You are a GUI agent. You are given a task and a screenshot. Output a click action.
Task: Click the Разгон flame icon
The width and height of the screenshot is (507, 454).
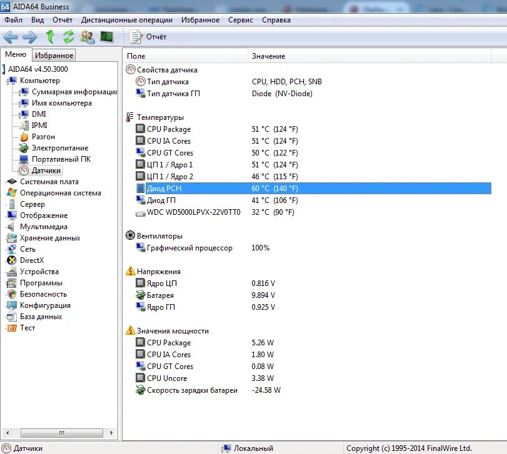pos(24,137)
